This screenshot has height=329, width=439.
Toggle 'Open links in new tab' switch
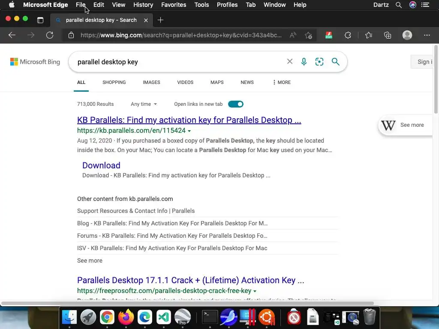[x=236, y=104]
